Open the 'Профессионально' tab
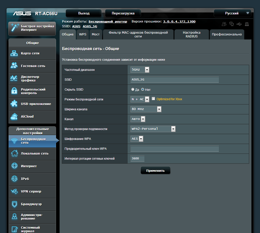This screenshot has height=233, width=260. click(227, 34)
